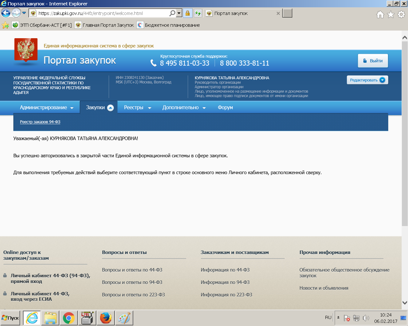Click the Редактировать button
The width and height of the screenshot is (408, 326).
[367, 80]
